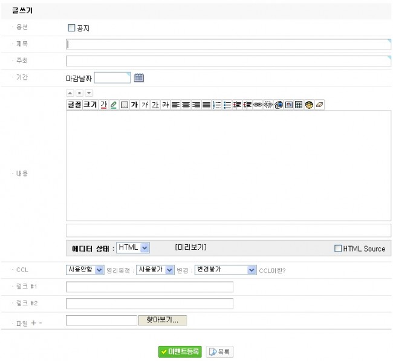
Task: Insert numbered list
Action: [x=216, y=105]
